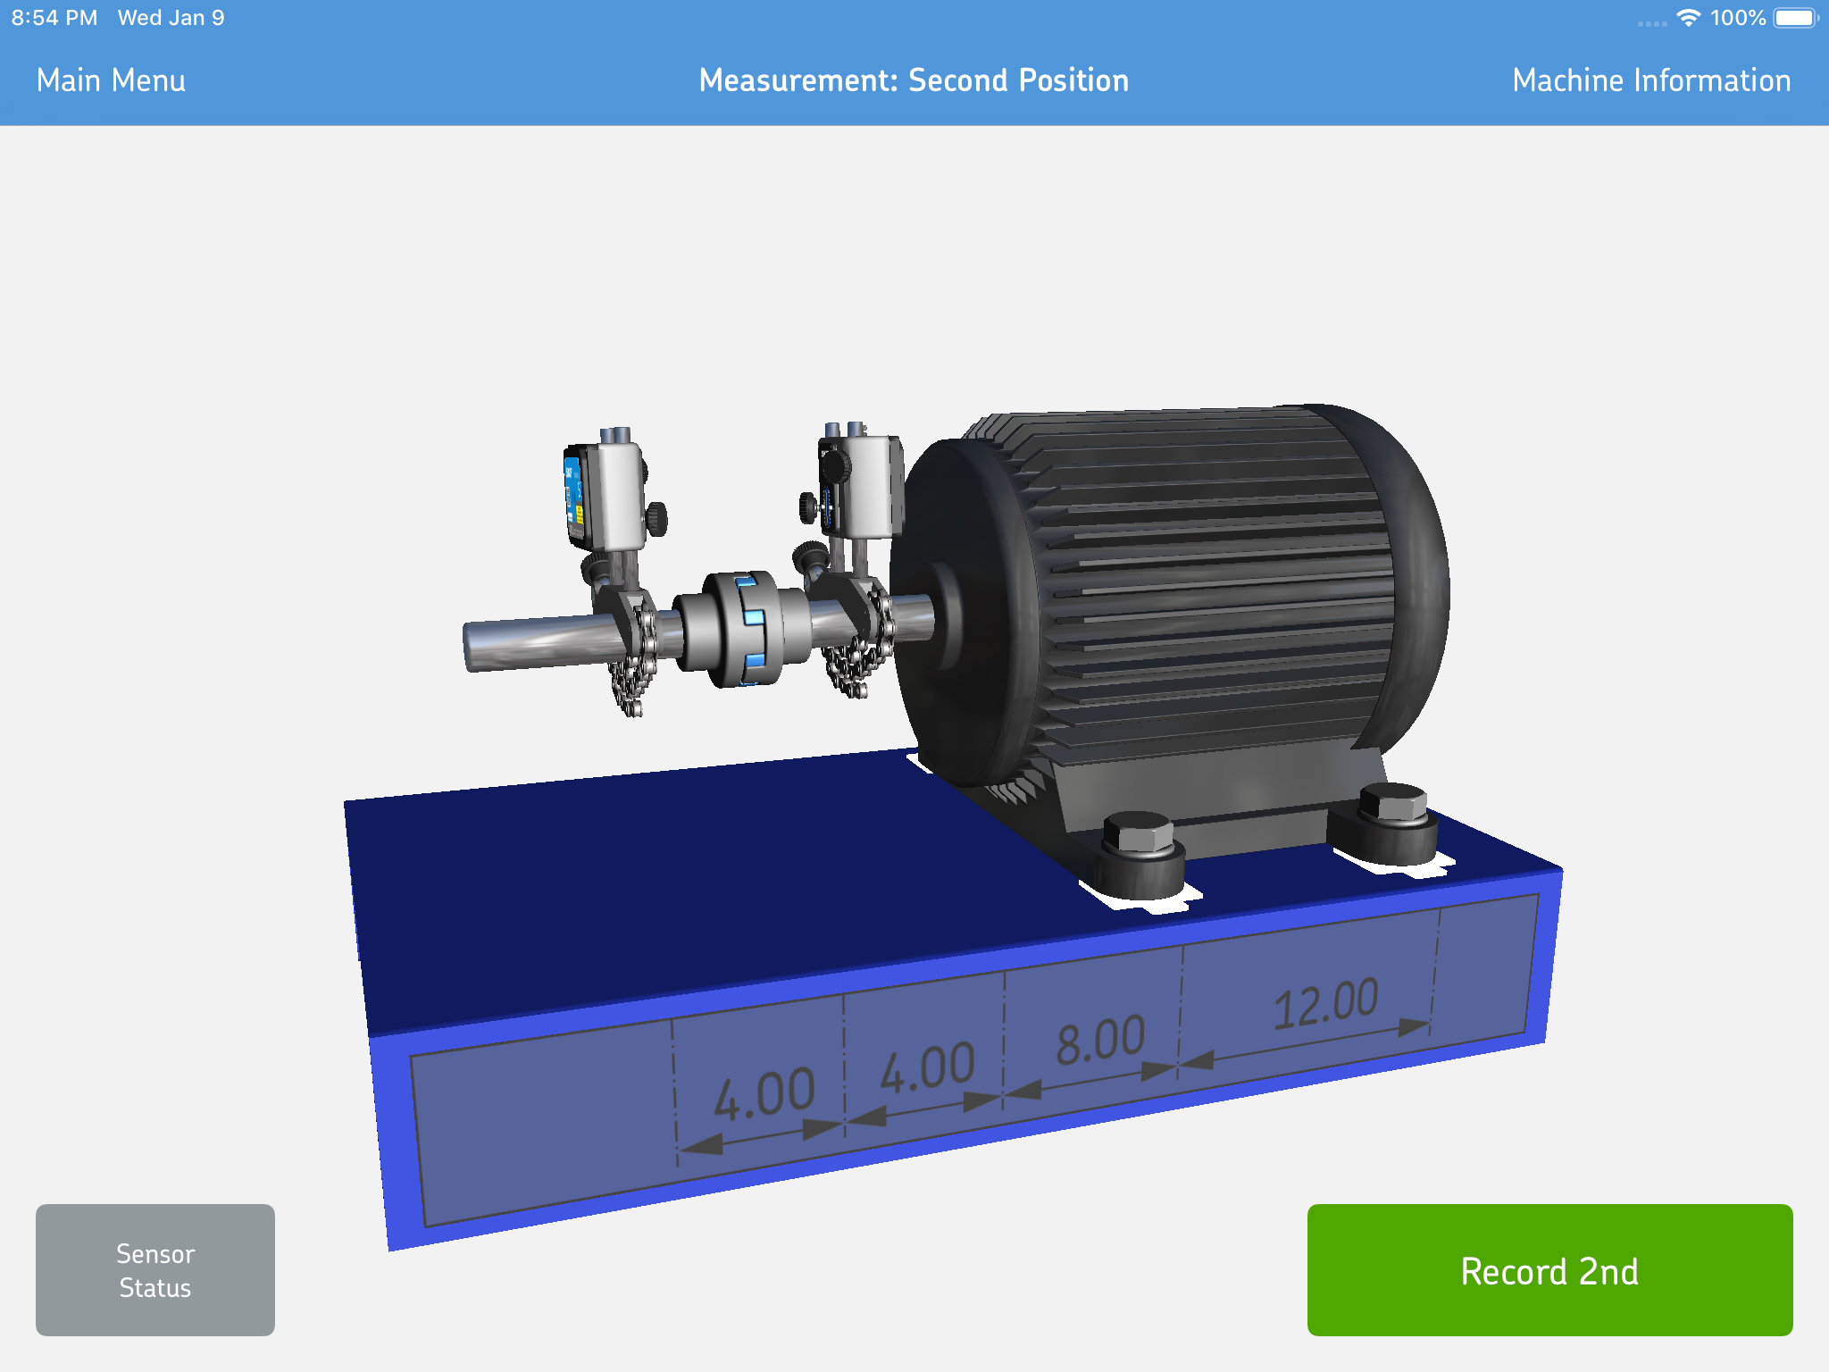Open Sensor Status panel

coord(155,1269)
